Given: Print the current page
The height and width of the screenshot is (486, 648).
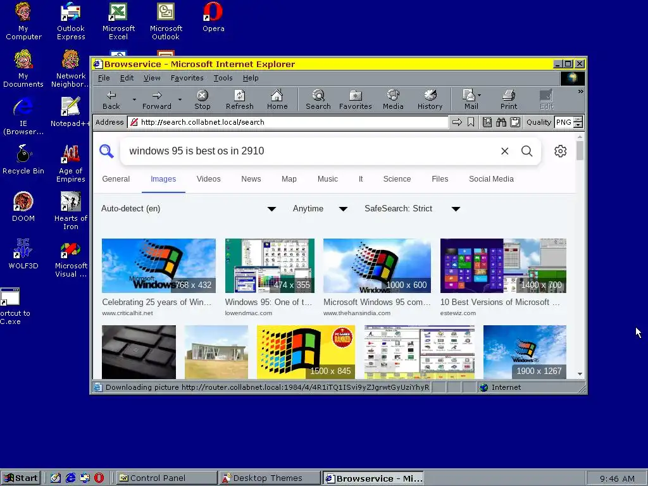Looking at the screenshot, I should point(509,100).
